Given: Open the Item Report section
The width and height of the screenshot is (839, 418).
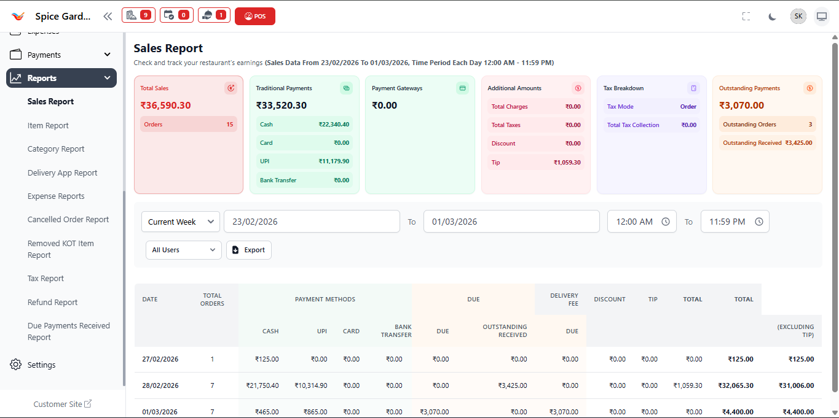Looking at the screenshot, I should click(48, 125).
